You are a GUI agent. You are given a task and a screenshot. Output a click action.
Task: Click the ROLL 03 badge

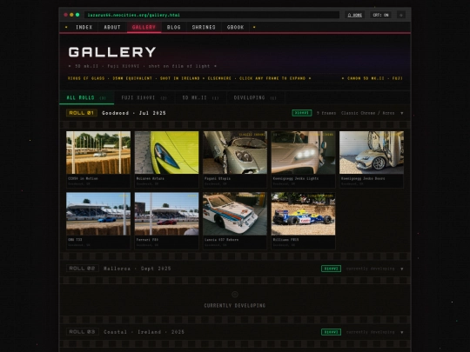[x=82, y=332]
